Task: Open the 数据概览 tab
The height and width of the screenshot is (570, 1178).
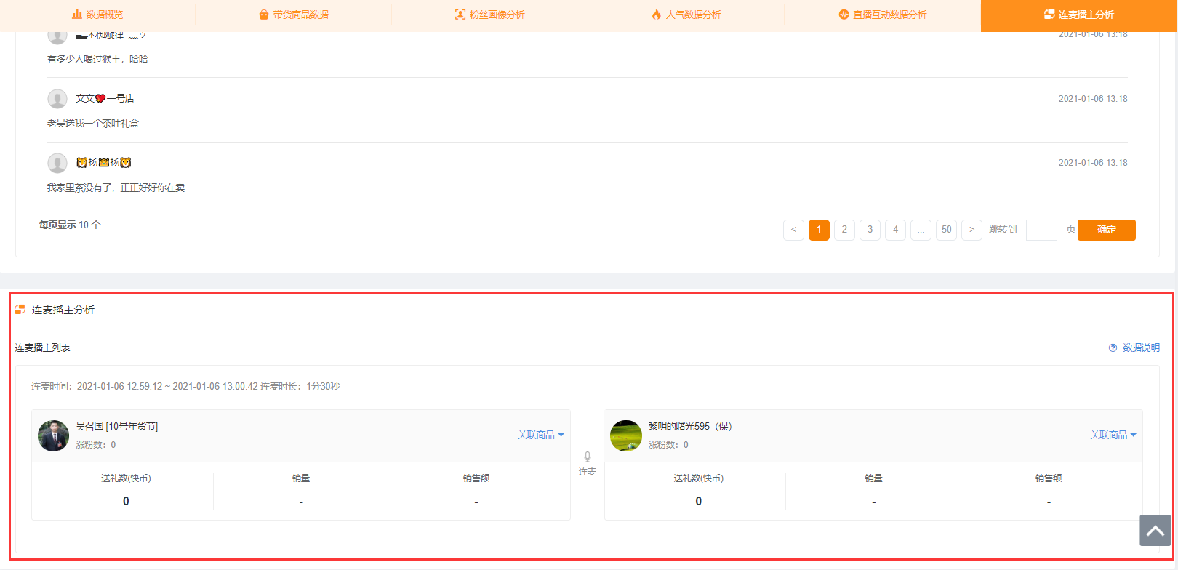Action: (97, 15)
